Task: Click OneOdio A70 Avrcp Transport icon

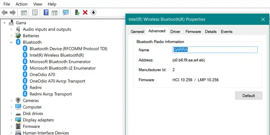Action: [x=25, y=81]
